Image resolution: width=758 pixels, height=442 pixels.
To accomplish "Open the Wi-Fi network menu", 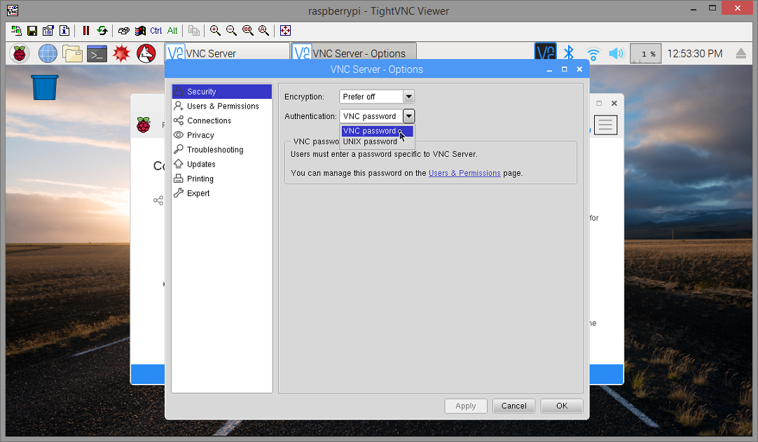I will coord(593,54).
